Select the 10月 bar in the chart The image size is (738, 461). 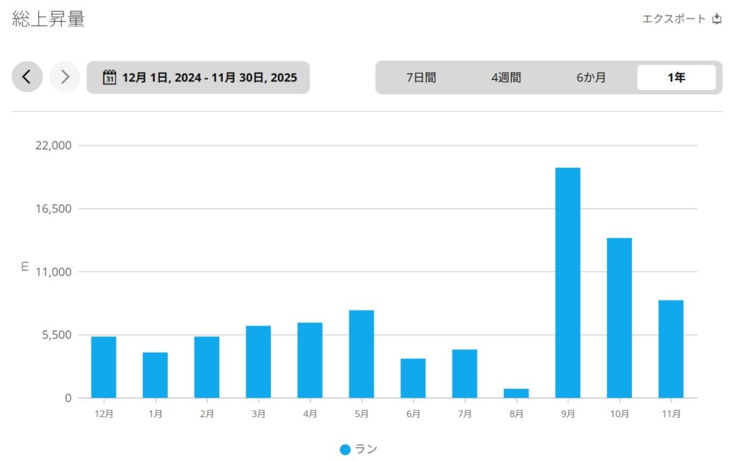619,318
